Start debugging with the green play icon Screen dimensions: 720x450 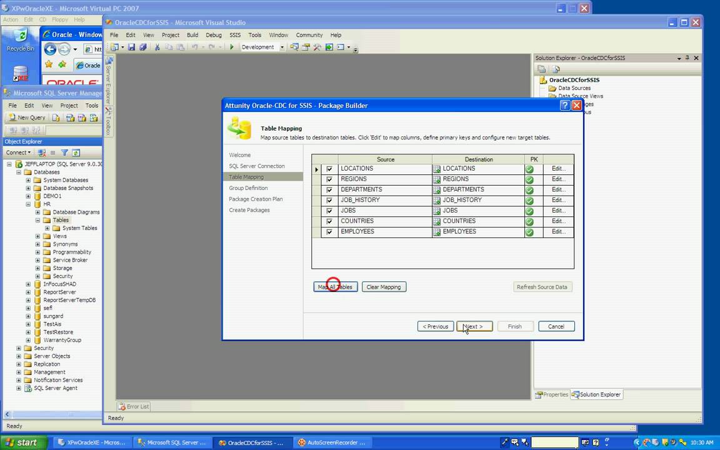point(232,47)
